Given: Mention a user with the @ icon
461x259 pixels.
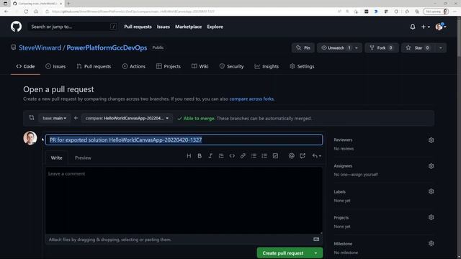Looking at the screenshot, I should click(291, 156).
